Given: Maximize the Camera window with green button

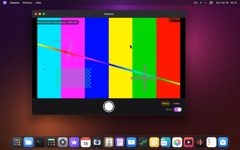Looking at the screenshot, I should coord(44,14).
